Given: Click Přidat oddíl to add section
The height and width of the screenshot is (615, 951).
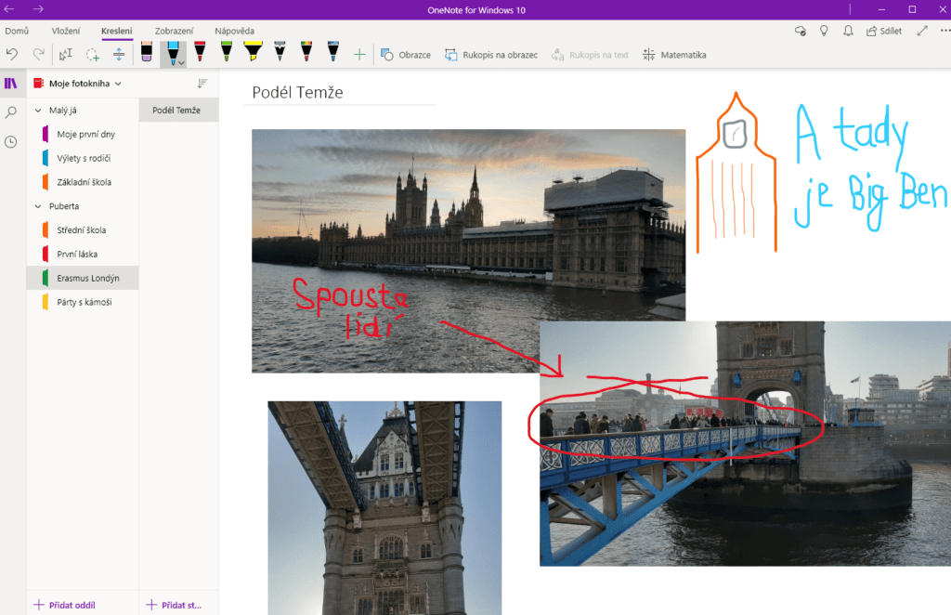Looking at the screenshot, I should click(65, 605).
